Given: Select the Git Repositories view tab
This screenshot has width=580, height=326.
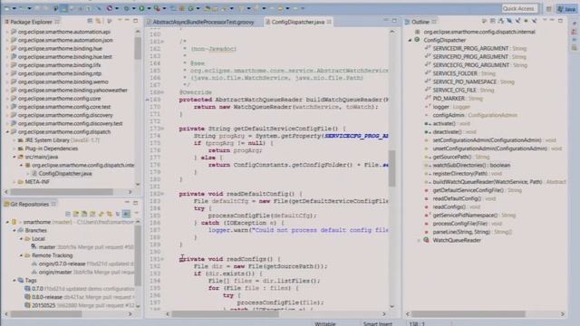Looking at the screenshot, I should coord(29,204).
